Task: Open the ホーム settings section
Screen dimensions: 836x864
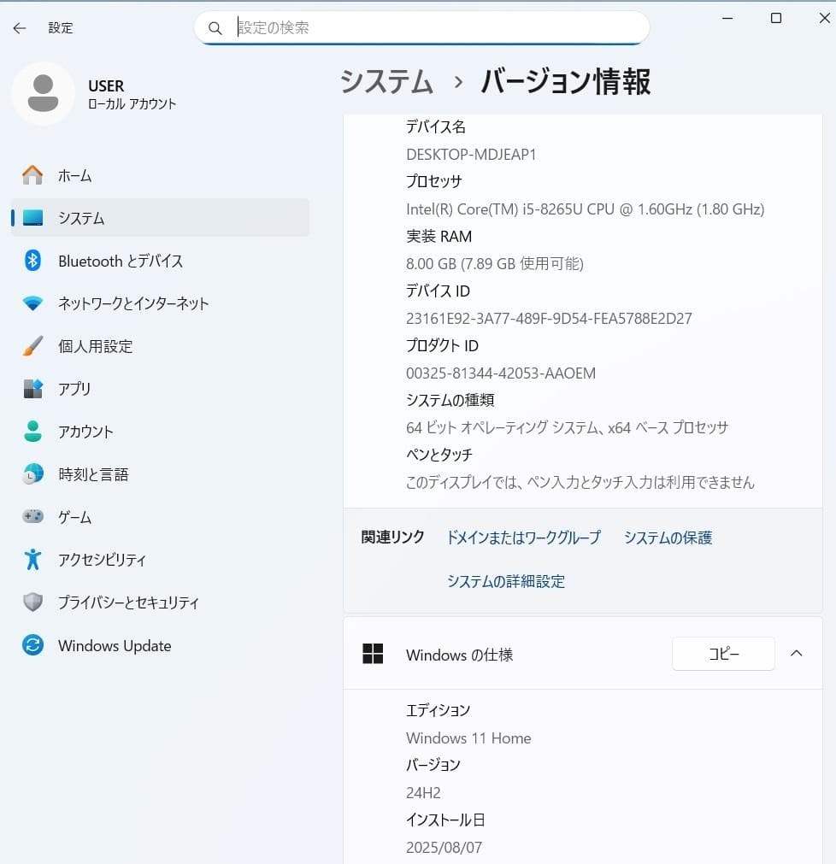Action: click(74, 175)
